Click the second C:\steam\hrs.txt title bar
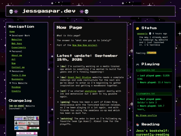Image resolution: width=181 pixels, height=136 pixels. coord(154,94)
